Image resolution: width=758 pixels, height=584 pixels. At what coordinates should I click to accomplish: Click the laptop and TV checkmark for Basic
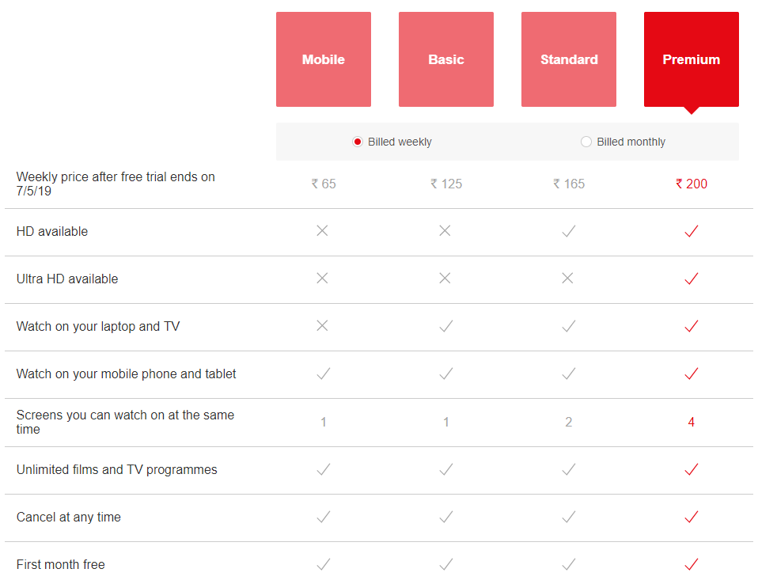pos(446,326)
